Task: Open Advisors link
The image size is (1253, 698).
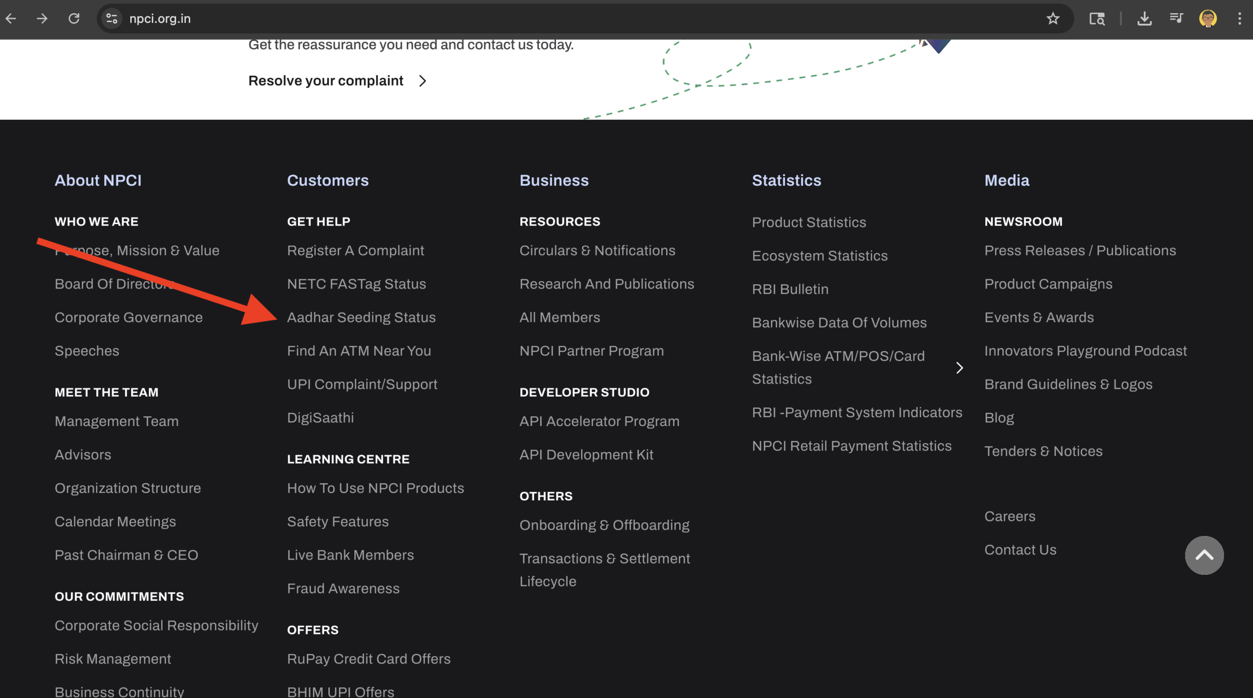Action: tap(83, 454)
